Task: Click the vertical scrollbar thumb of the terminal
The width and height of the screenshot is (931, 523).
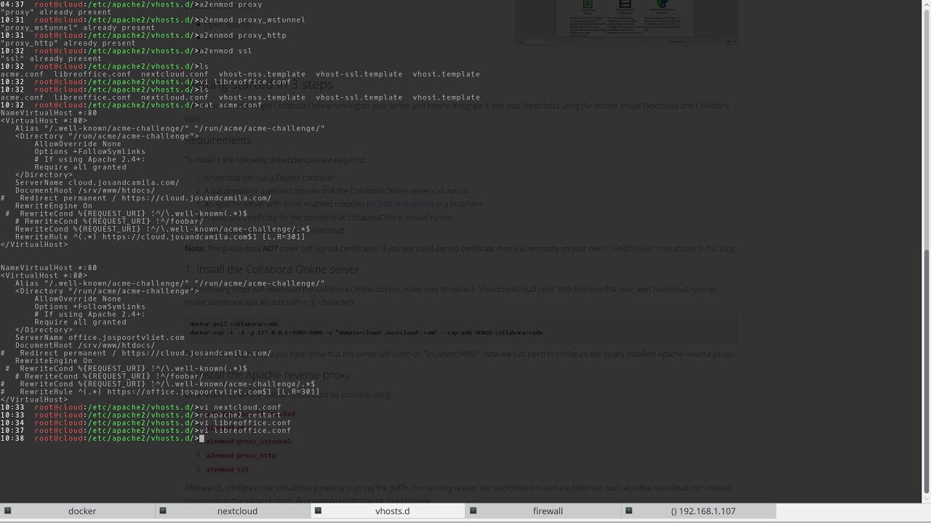Action: click(926, 371)
